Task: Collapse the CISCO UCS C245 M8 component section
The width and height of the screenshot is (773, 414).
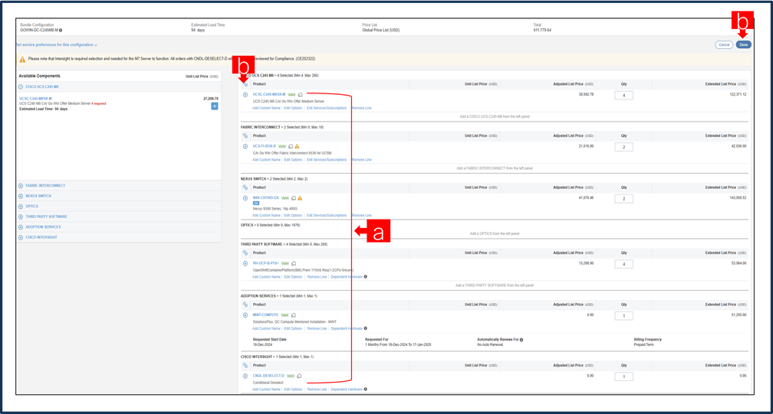Action: pos(21,87)
